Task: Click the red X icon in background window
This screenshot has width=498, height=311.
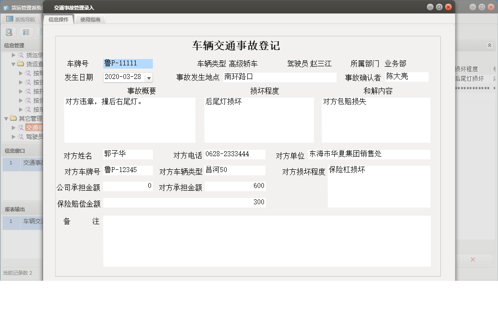Action: [473, 260]
